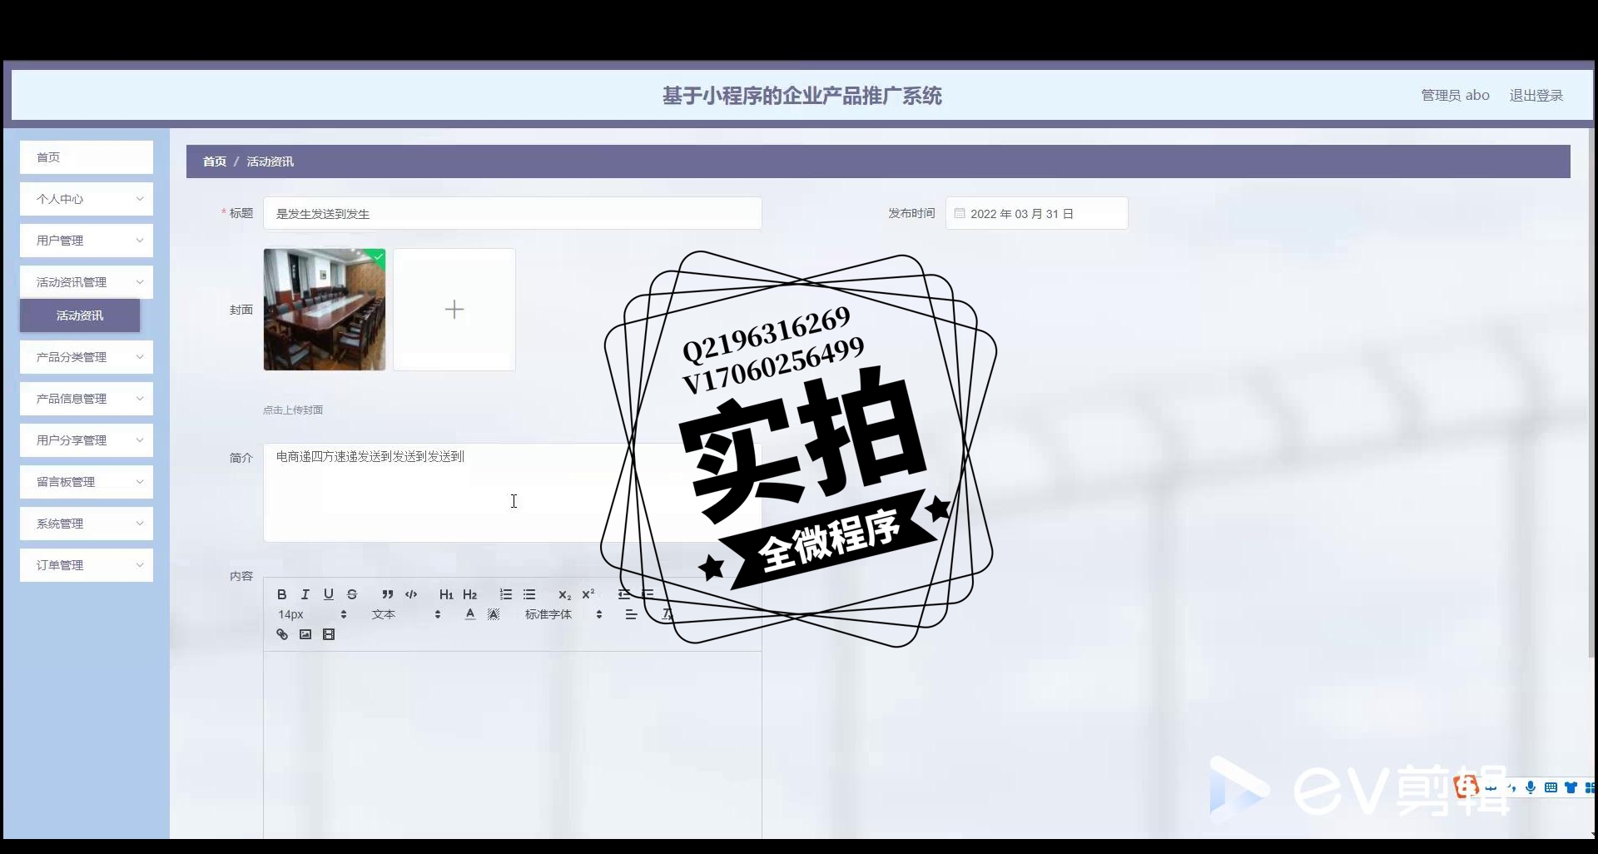1598x854 pixels.
Task: Apply superscript formatting
Action: point(588,594)
